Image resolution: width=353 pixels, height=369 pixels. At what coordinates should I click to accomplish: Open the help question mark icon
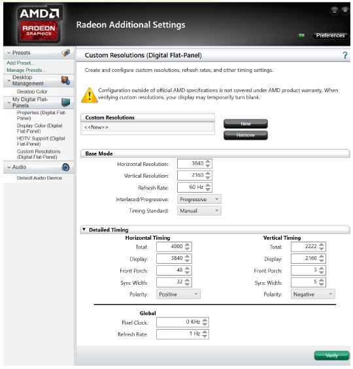click(345, 56)
